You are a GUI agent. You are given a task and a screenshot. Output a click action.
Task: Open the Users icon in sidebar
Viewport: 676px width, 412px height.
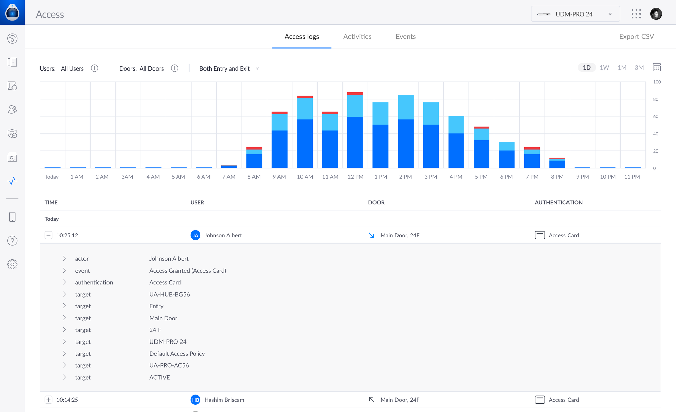coord(12,109)
